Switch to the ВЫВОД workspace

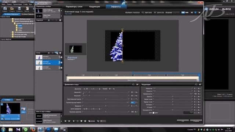pyautogui.click(x=227, y=9)
